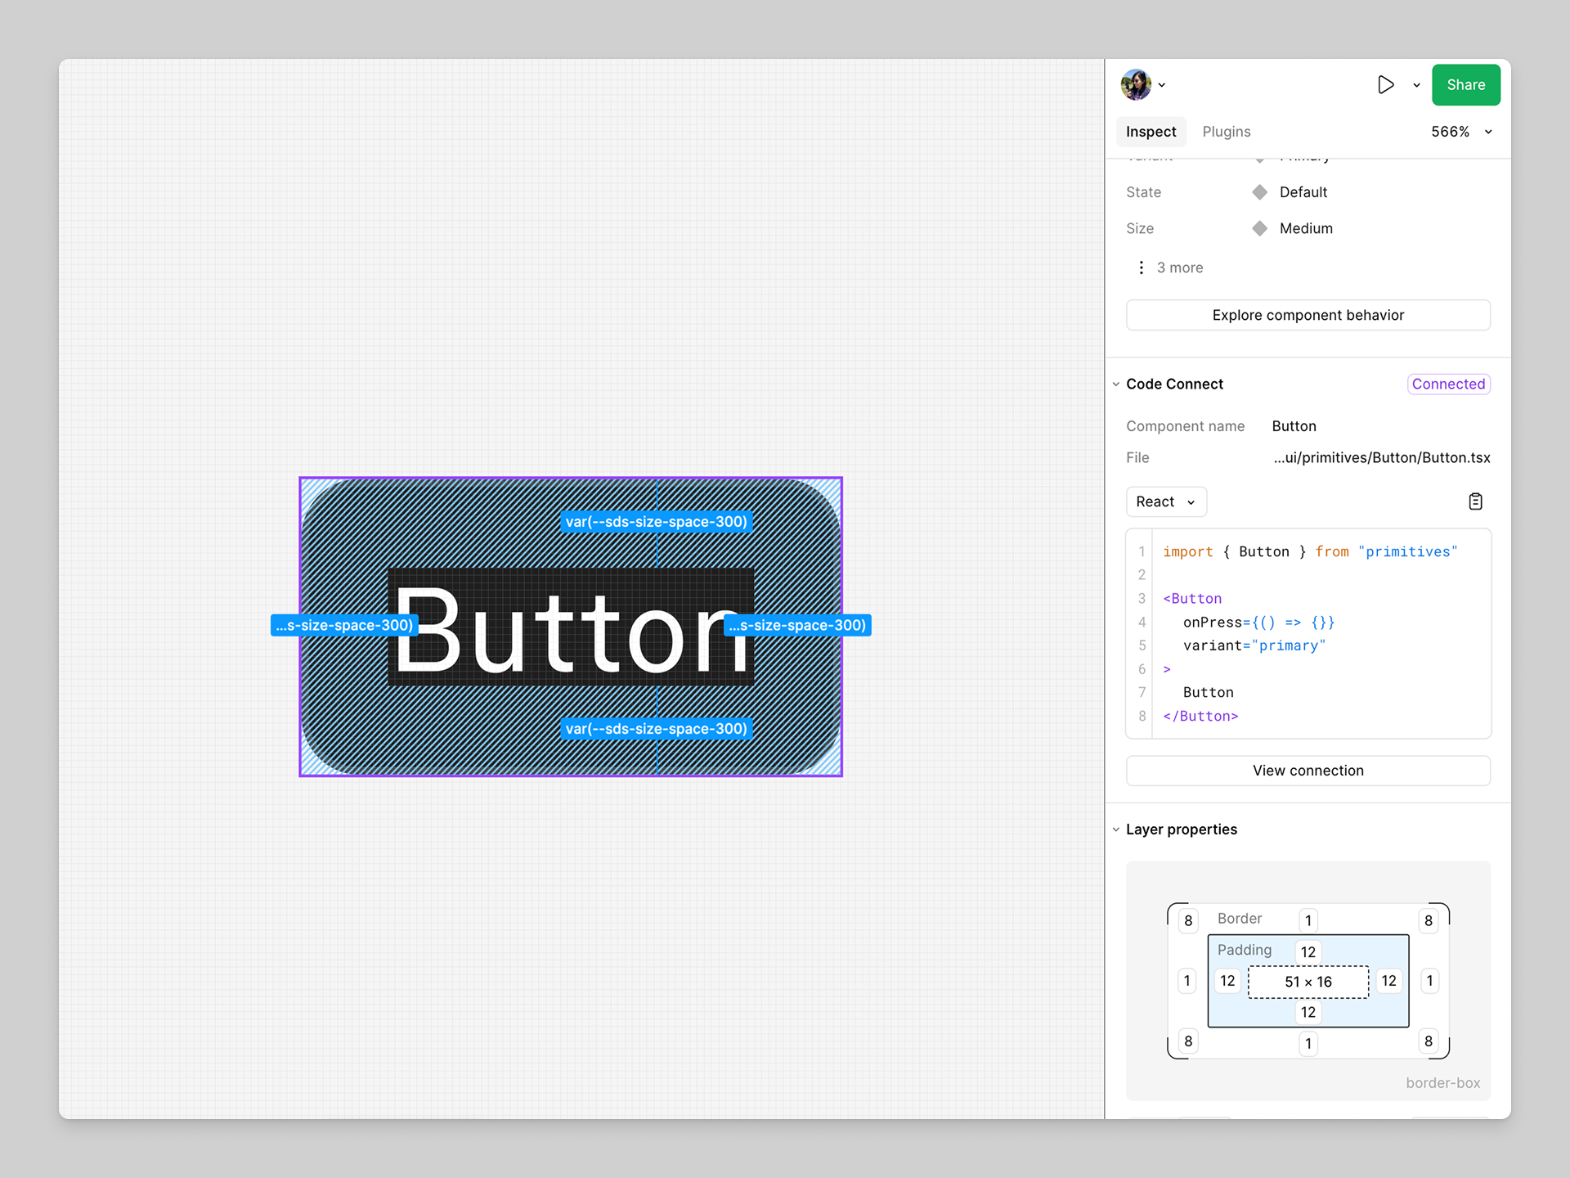Open the avatar dropdown chevron
The height and width of the screenshot is (1178, 1570).
1162,85
